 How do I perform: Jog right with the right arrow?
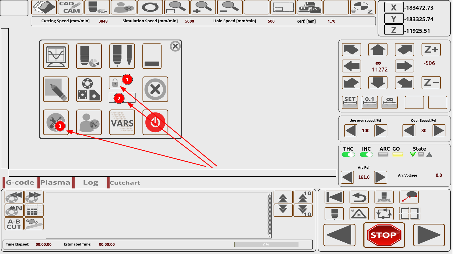click(405, 66)
